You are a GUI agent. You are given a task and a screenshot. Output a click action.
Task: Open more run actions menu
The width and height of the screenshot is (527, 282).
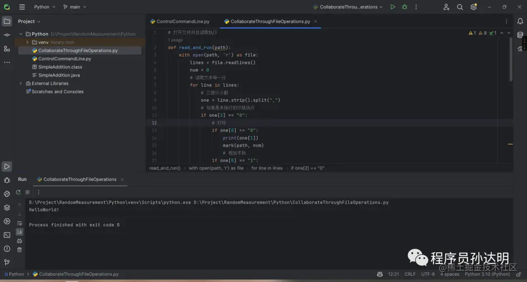[416, 7]
